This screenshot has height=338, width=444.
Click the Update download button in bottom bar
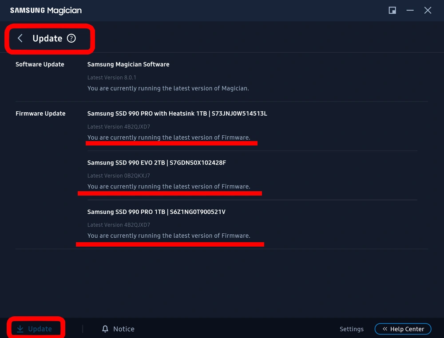pos(34,329)
